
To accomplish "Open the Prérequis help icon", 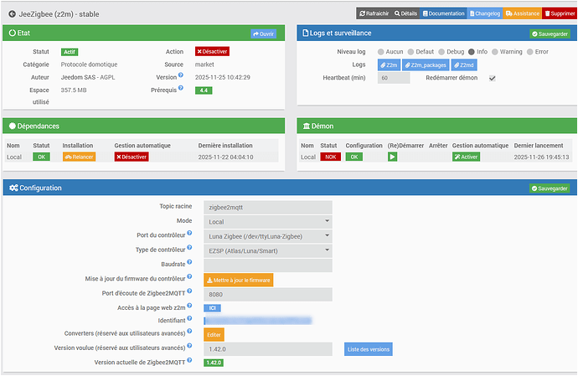I will 181,88.
